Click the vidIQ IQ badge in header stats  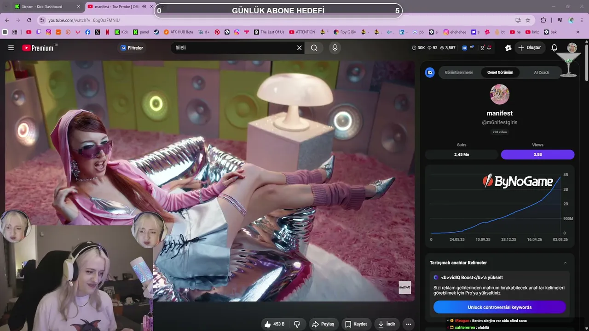464,48
